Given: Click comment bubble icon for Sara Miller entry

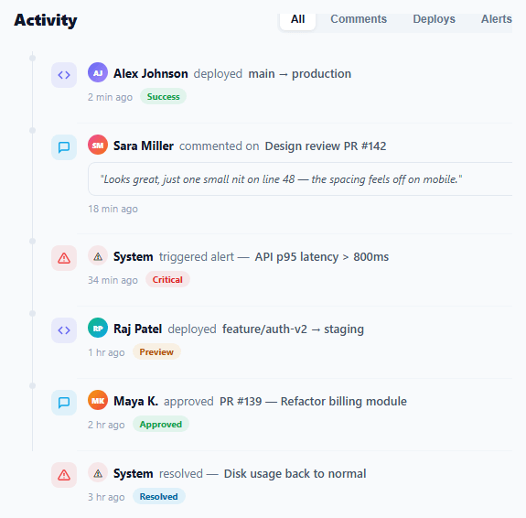Looking at the screenshot, I should (x=64, y=147).
